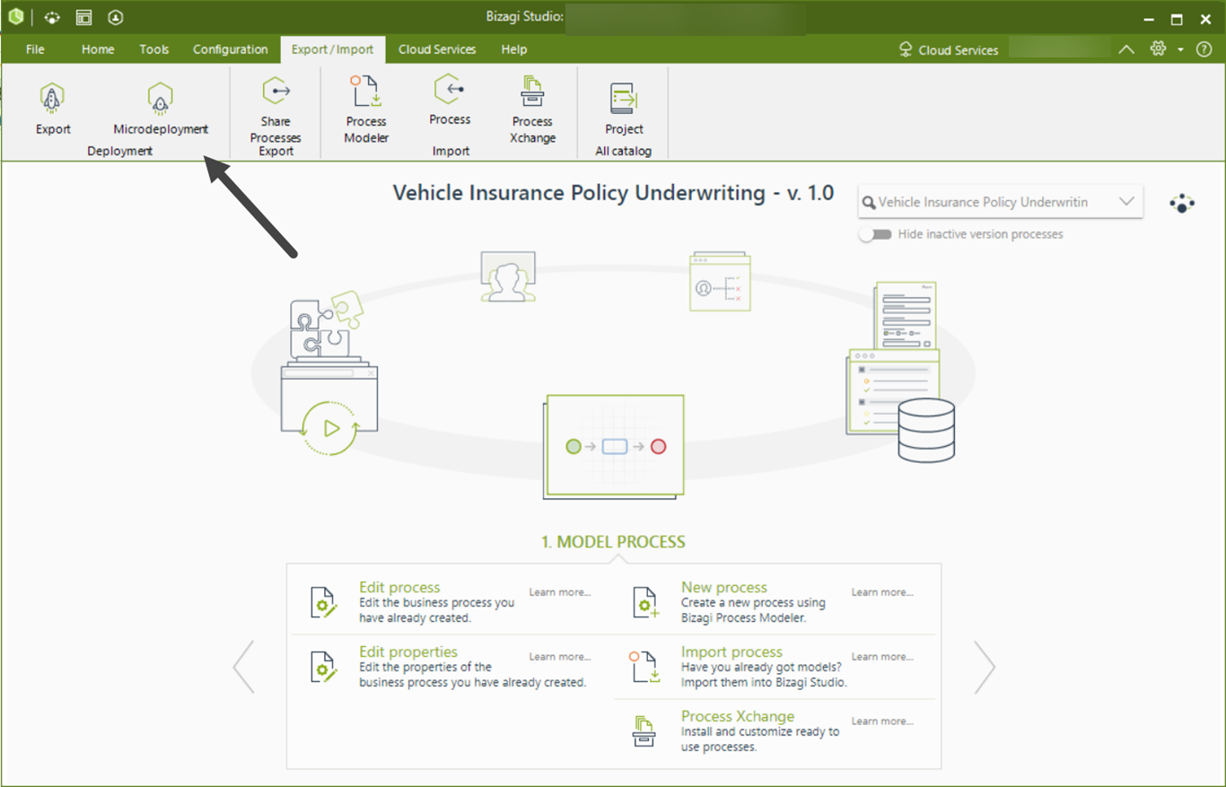Click the Project All catalog icon
This screenshot has width=1226, height=787.
click(624, 99)
